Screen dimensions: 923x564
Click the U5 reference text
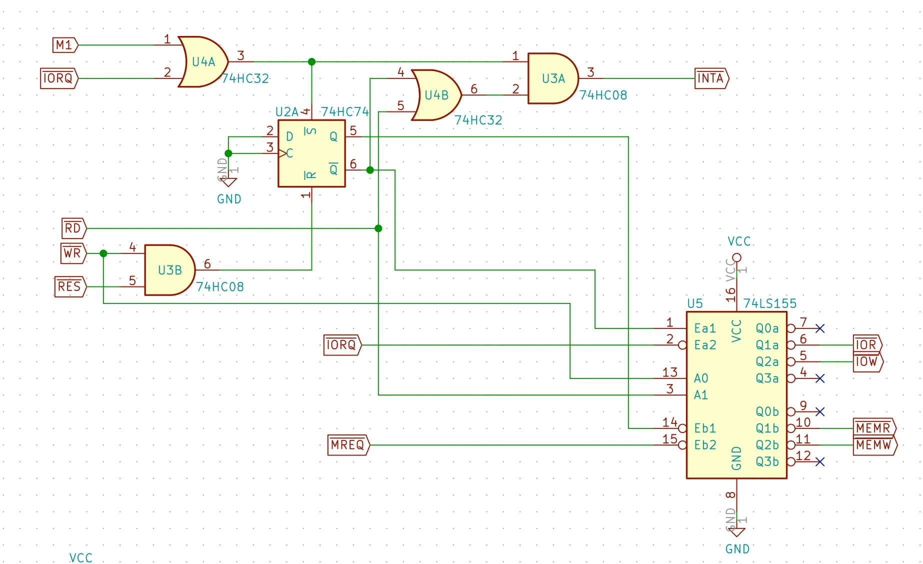(x=695, y=303)
